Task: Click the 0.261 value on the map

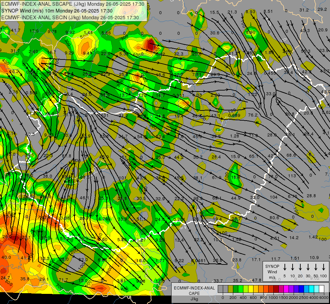Action: coord(179,220)
